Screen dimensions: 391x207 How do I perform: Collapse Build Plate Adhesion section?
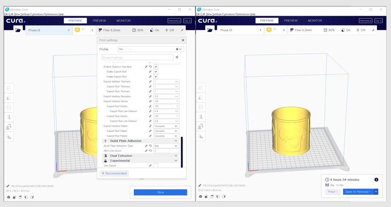coord(141,141)
